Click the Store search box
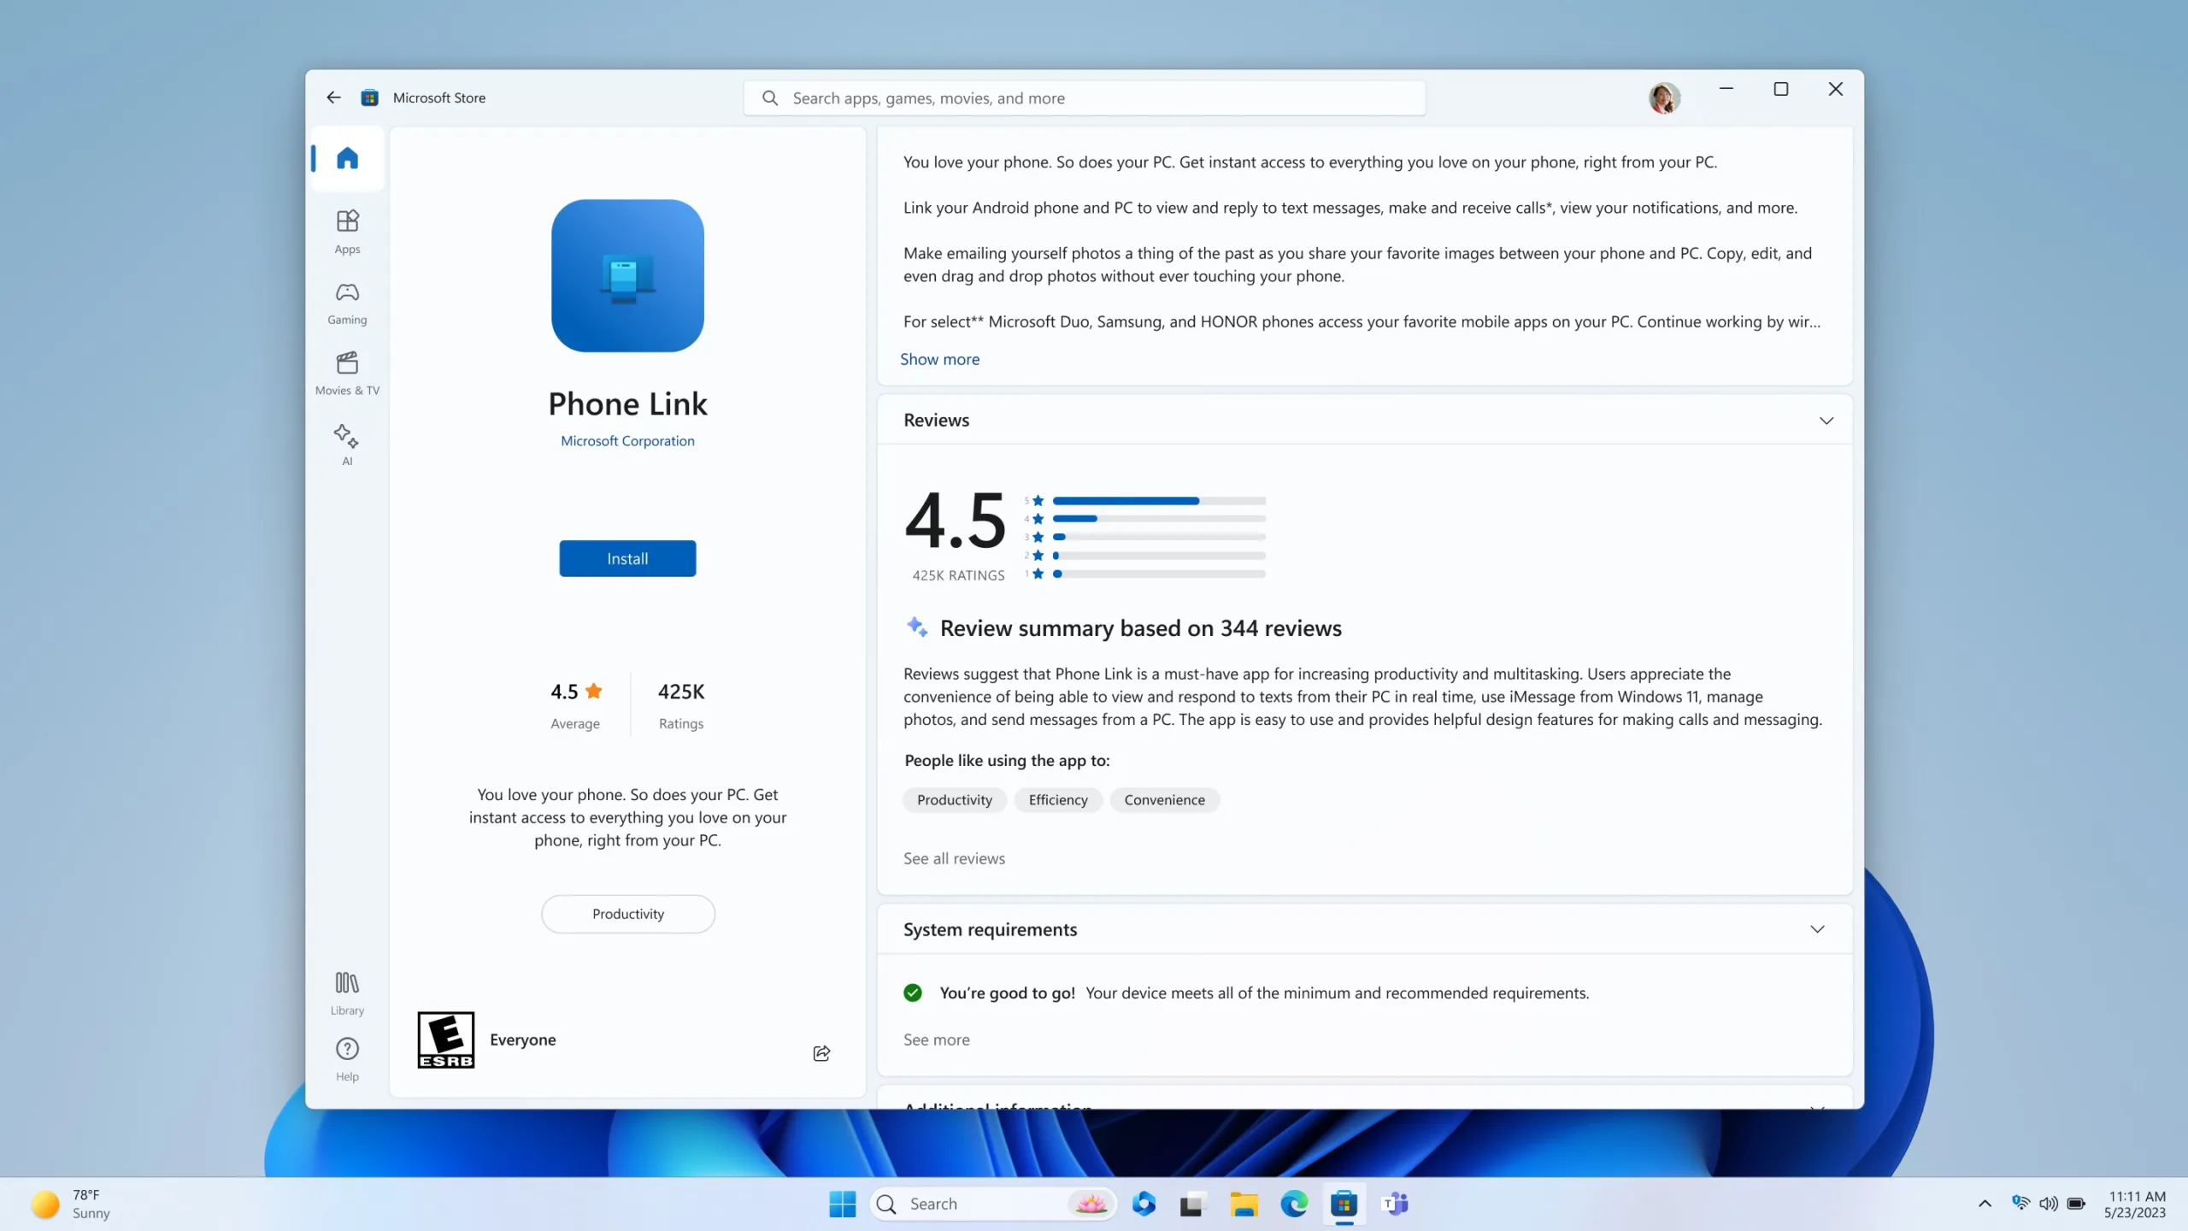 1085,98
